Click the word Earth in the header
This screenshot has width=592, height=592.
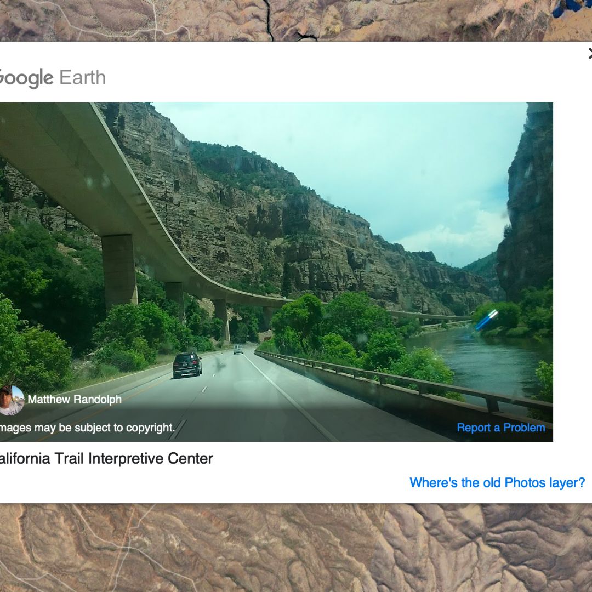coord(82,77)
